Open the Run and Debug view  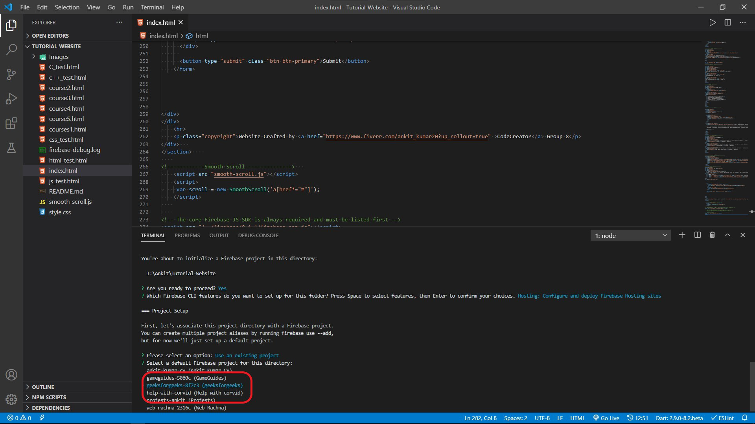pos(11,99)
